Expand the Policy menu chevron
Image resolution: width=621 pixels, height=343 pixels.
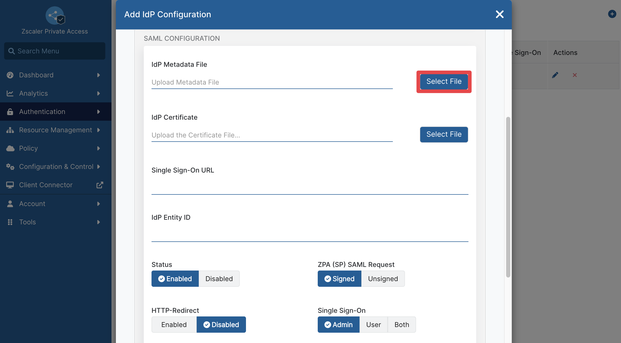pos(98,148)
